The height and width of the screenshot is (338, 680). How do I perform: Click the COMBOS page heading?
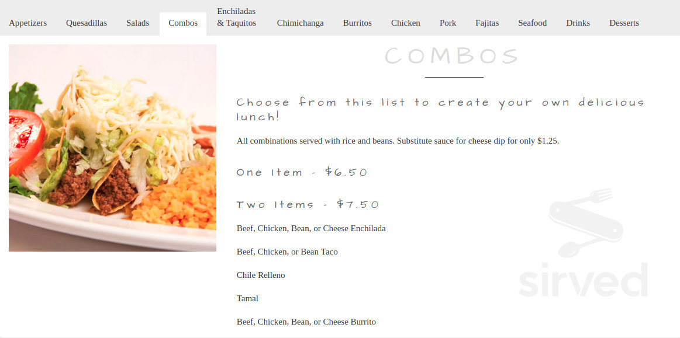pos(452,56)
